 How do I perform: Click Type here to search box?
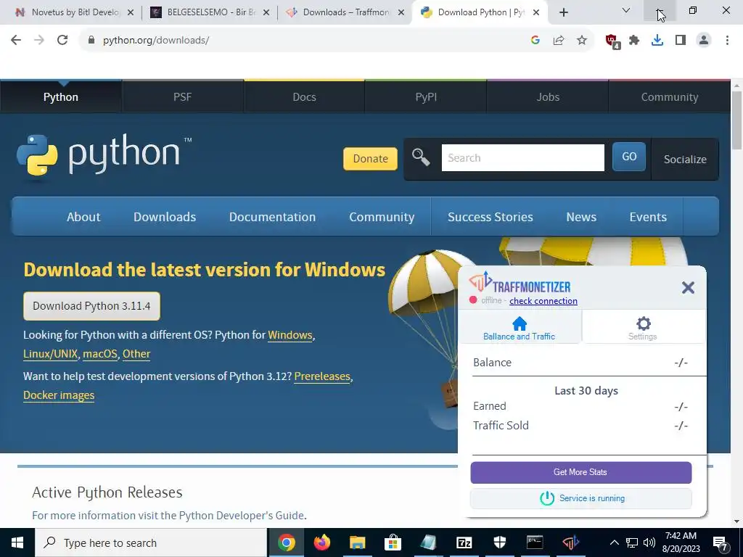(x=151, y=542)
